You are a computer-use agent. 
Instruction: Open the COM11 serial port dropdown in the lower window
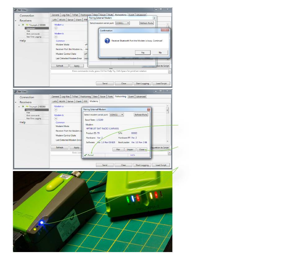point(117,115)
